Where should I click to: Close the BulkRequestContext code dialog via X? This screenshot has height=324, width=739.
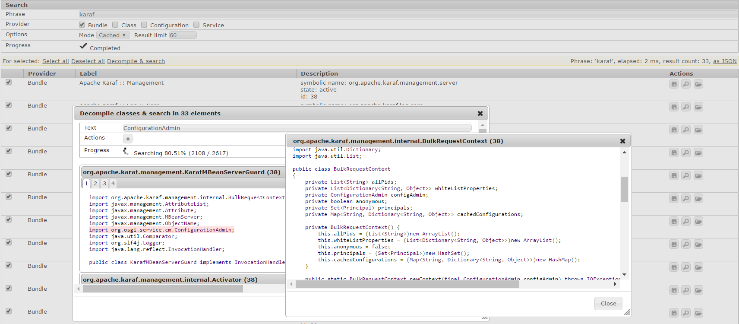point(622,141)
